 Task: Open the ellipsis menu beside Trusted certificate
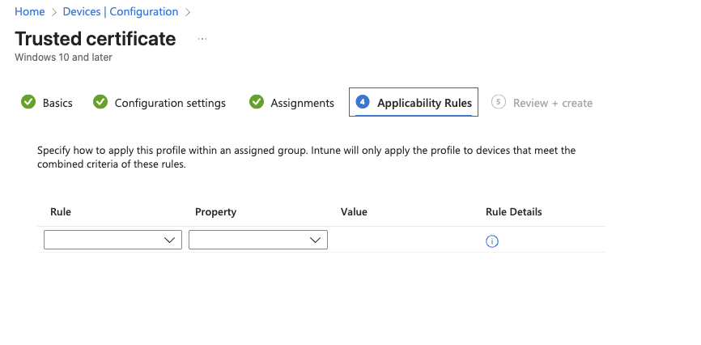click(x=202, y=40)
